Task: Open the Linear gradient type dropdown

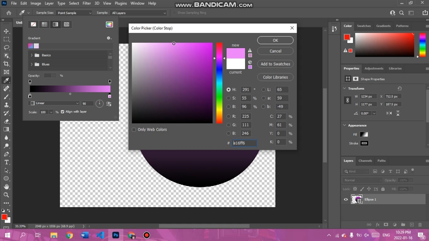Action: pos(55,103)
